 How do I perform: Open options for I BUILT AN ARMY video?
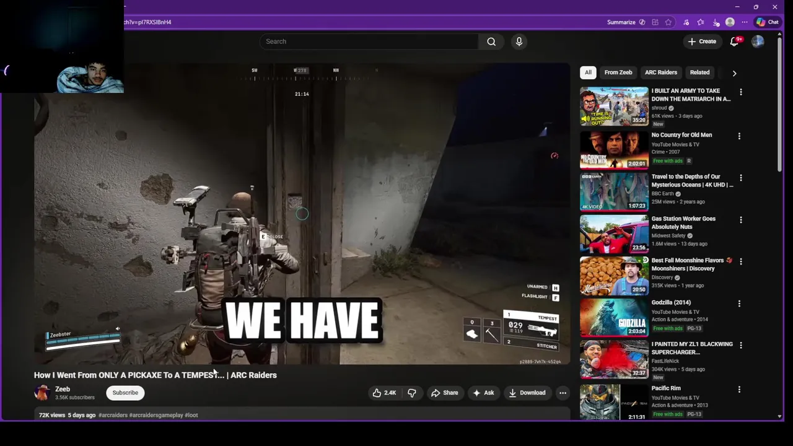740,92
